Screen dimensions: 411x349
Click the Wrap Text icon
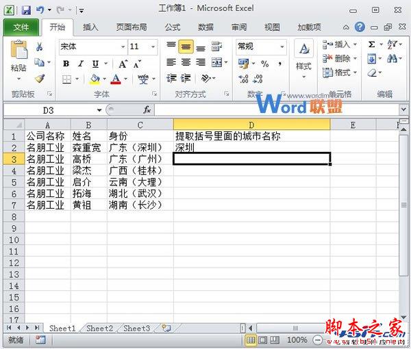click(x=216, y=47)
